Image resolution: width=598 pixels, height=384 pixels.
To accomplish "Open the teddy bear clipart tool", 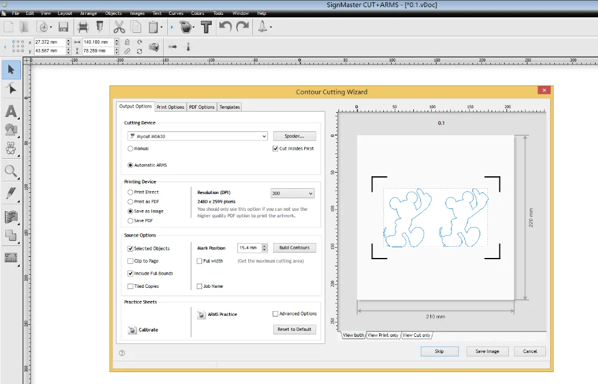I will pyautogui.click(x=11, y=148).
